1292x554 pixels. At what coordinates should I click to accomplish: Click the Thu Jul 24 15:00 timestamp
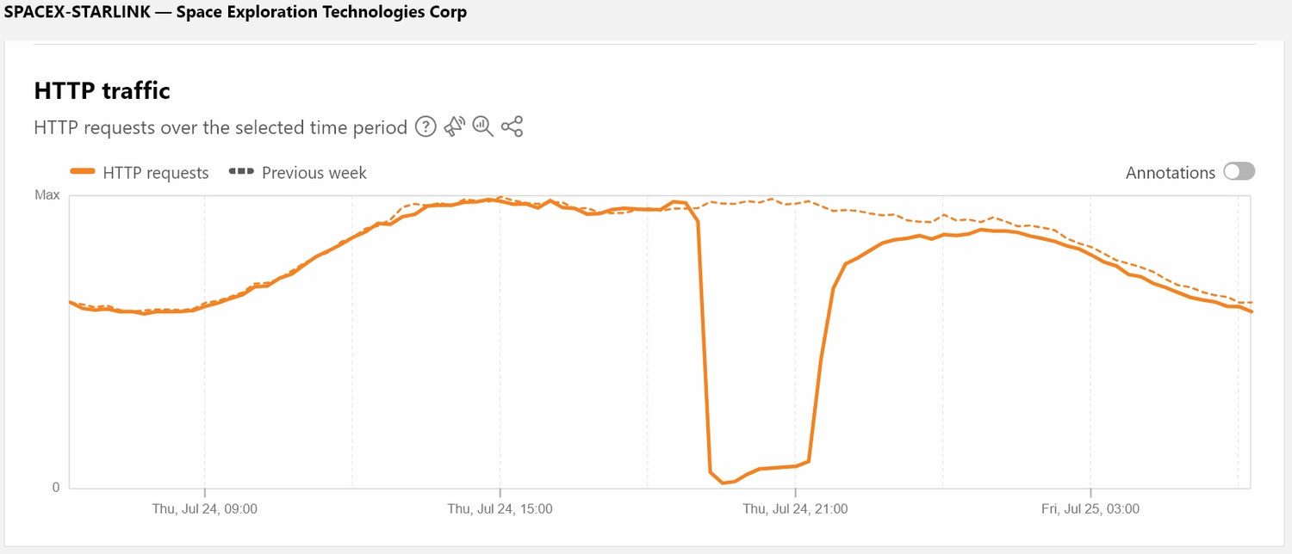[x=501, y=508]
